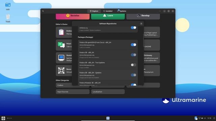The image size is (216, 121).
Task: Toggle the Fedora 38 - x86_64 repository switch
Action: pos(133,55)
